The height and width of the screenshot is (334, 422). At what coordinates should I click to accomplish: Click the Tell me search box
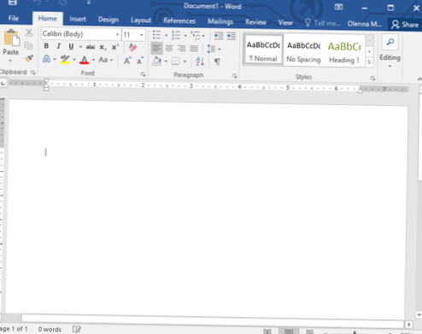[x=322, y=23]
